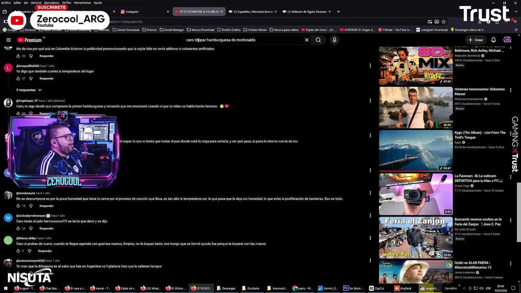This screenshot has width=521, height=293.
Task: Open menu for Kygo Live video
Action: click(510, 133)
